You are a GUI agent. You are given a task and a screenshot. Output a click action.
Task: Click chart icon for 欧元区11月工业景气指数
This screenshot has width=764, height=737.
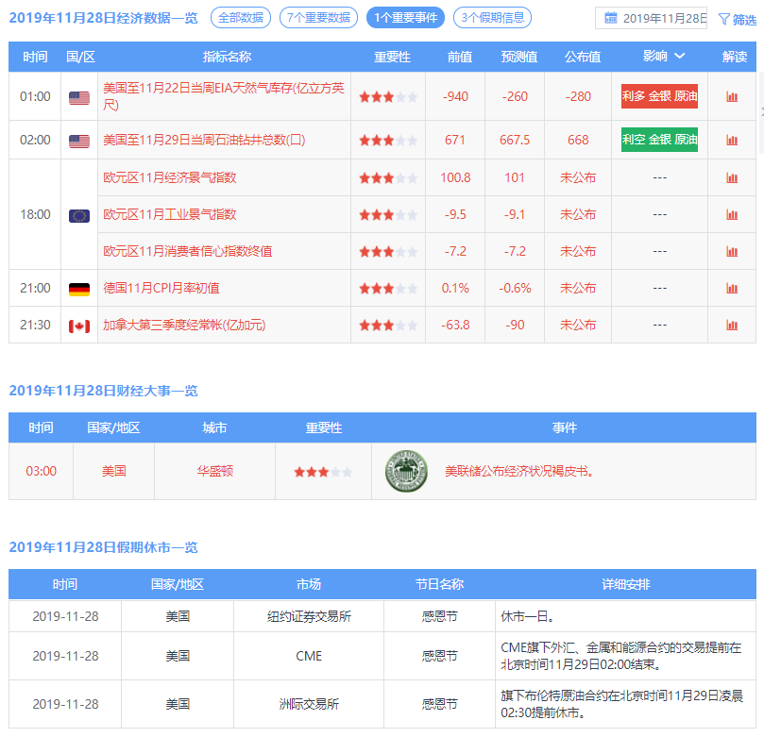731,214
